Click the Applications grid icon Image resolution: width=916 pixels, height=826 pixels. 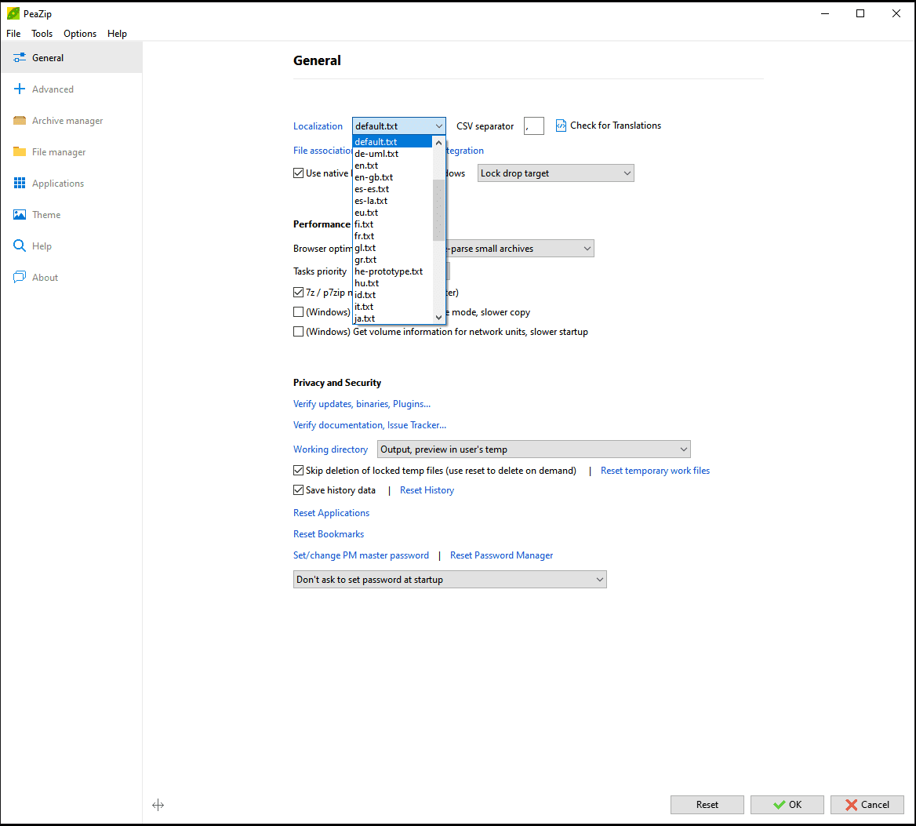click(20, 183)
